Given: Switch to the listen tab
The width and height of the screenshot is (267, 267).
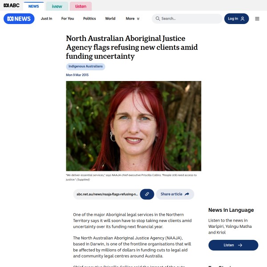Looking at the screenshot, I should click(x=81, y=6).
